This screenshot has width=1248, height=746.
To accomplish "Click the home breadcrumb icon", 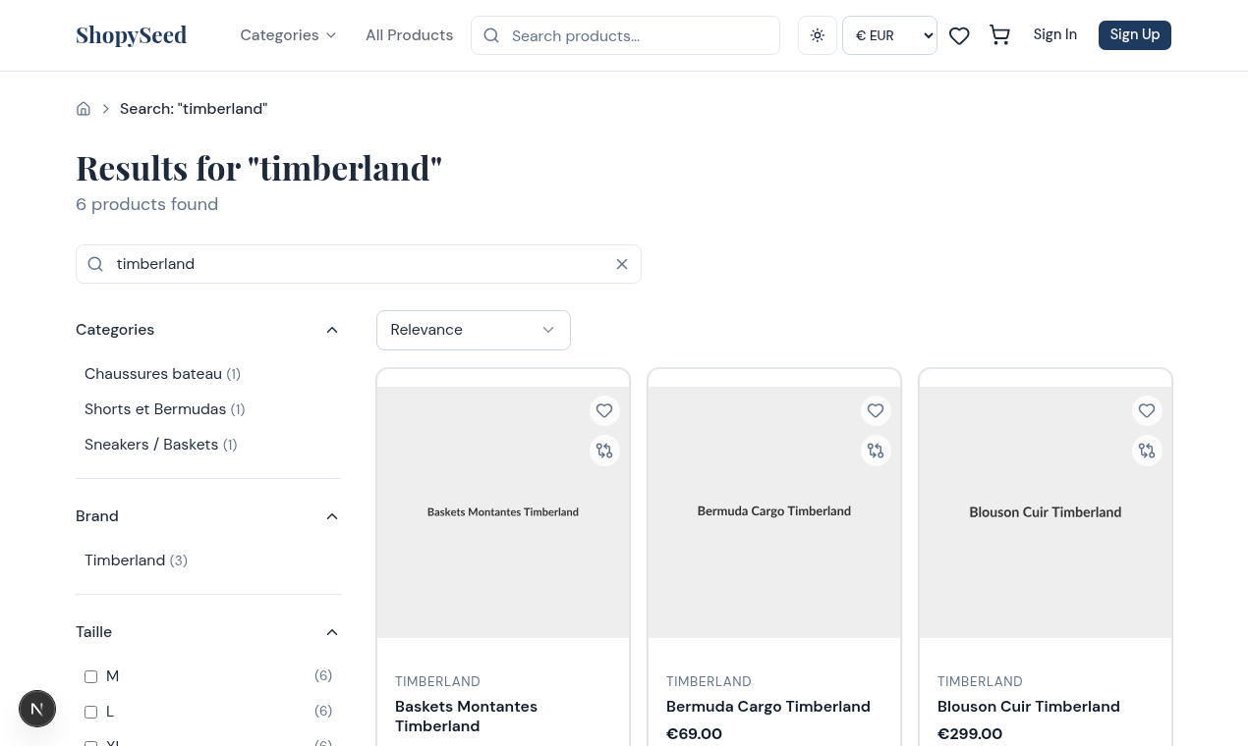I will pyautogui.click(x=84, y=109).
